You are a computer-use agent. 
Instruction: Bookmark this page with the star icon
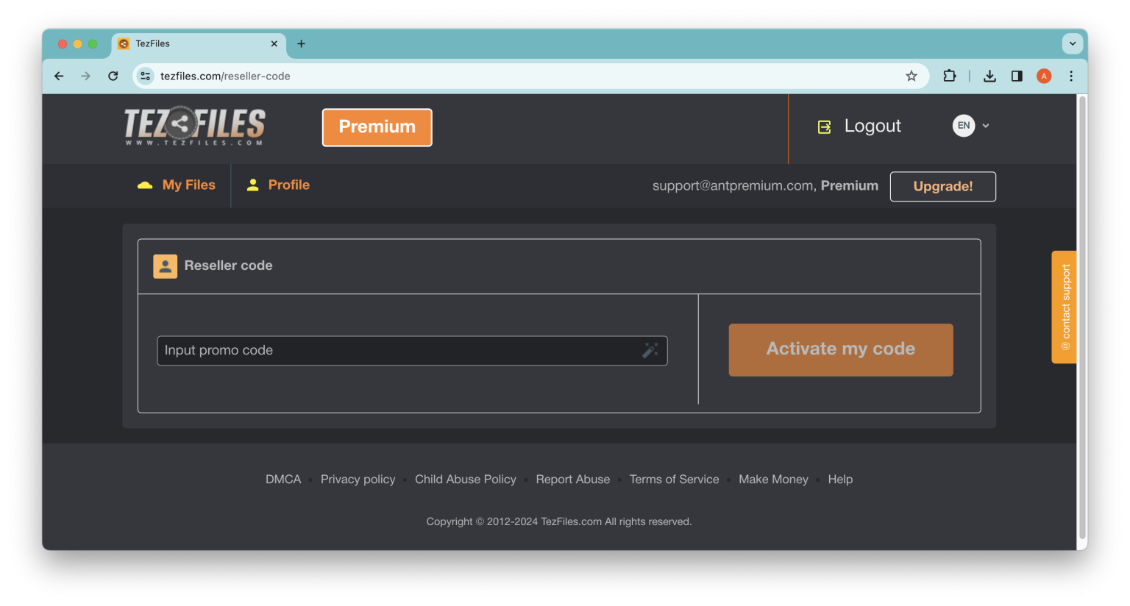coord(912,76)
